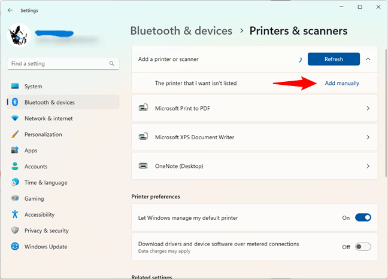The image size is (388, 279).
Task: Click OneNote (Desktop) text
Action: coord(179,166)
